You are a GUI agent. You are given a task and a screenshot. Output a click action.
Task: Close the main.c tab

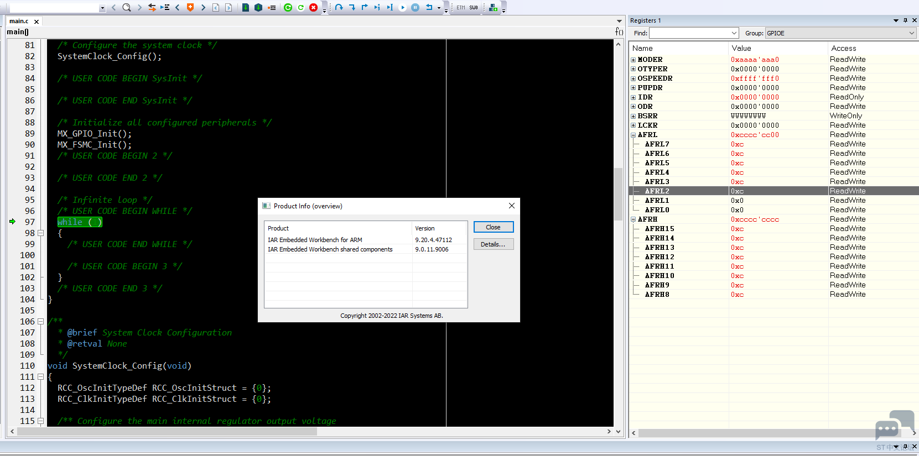(37, 22)
